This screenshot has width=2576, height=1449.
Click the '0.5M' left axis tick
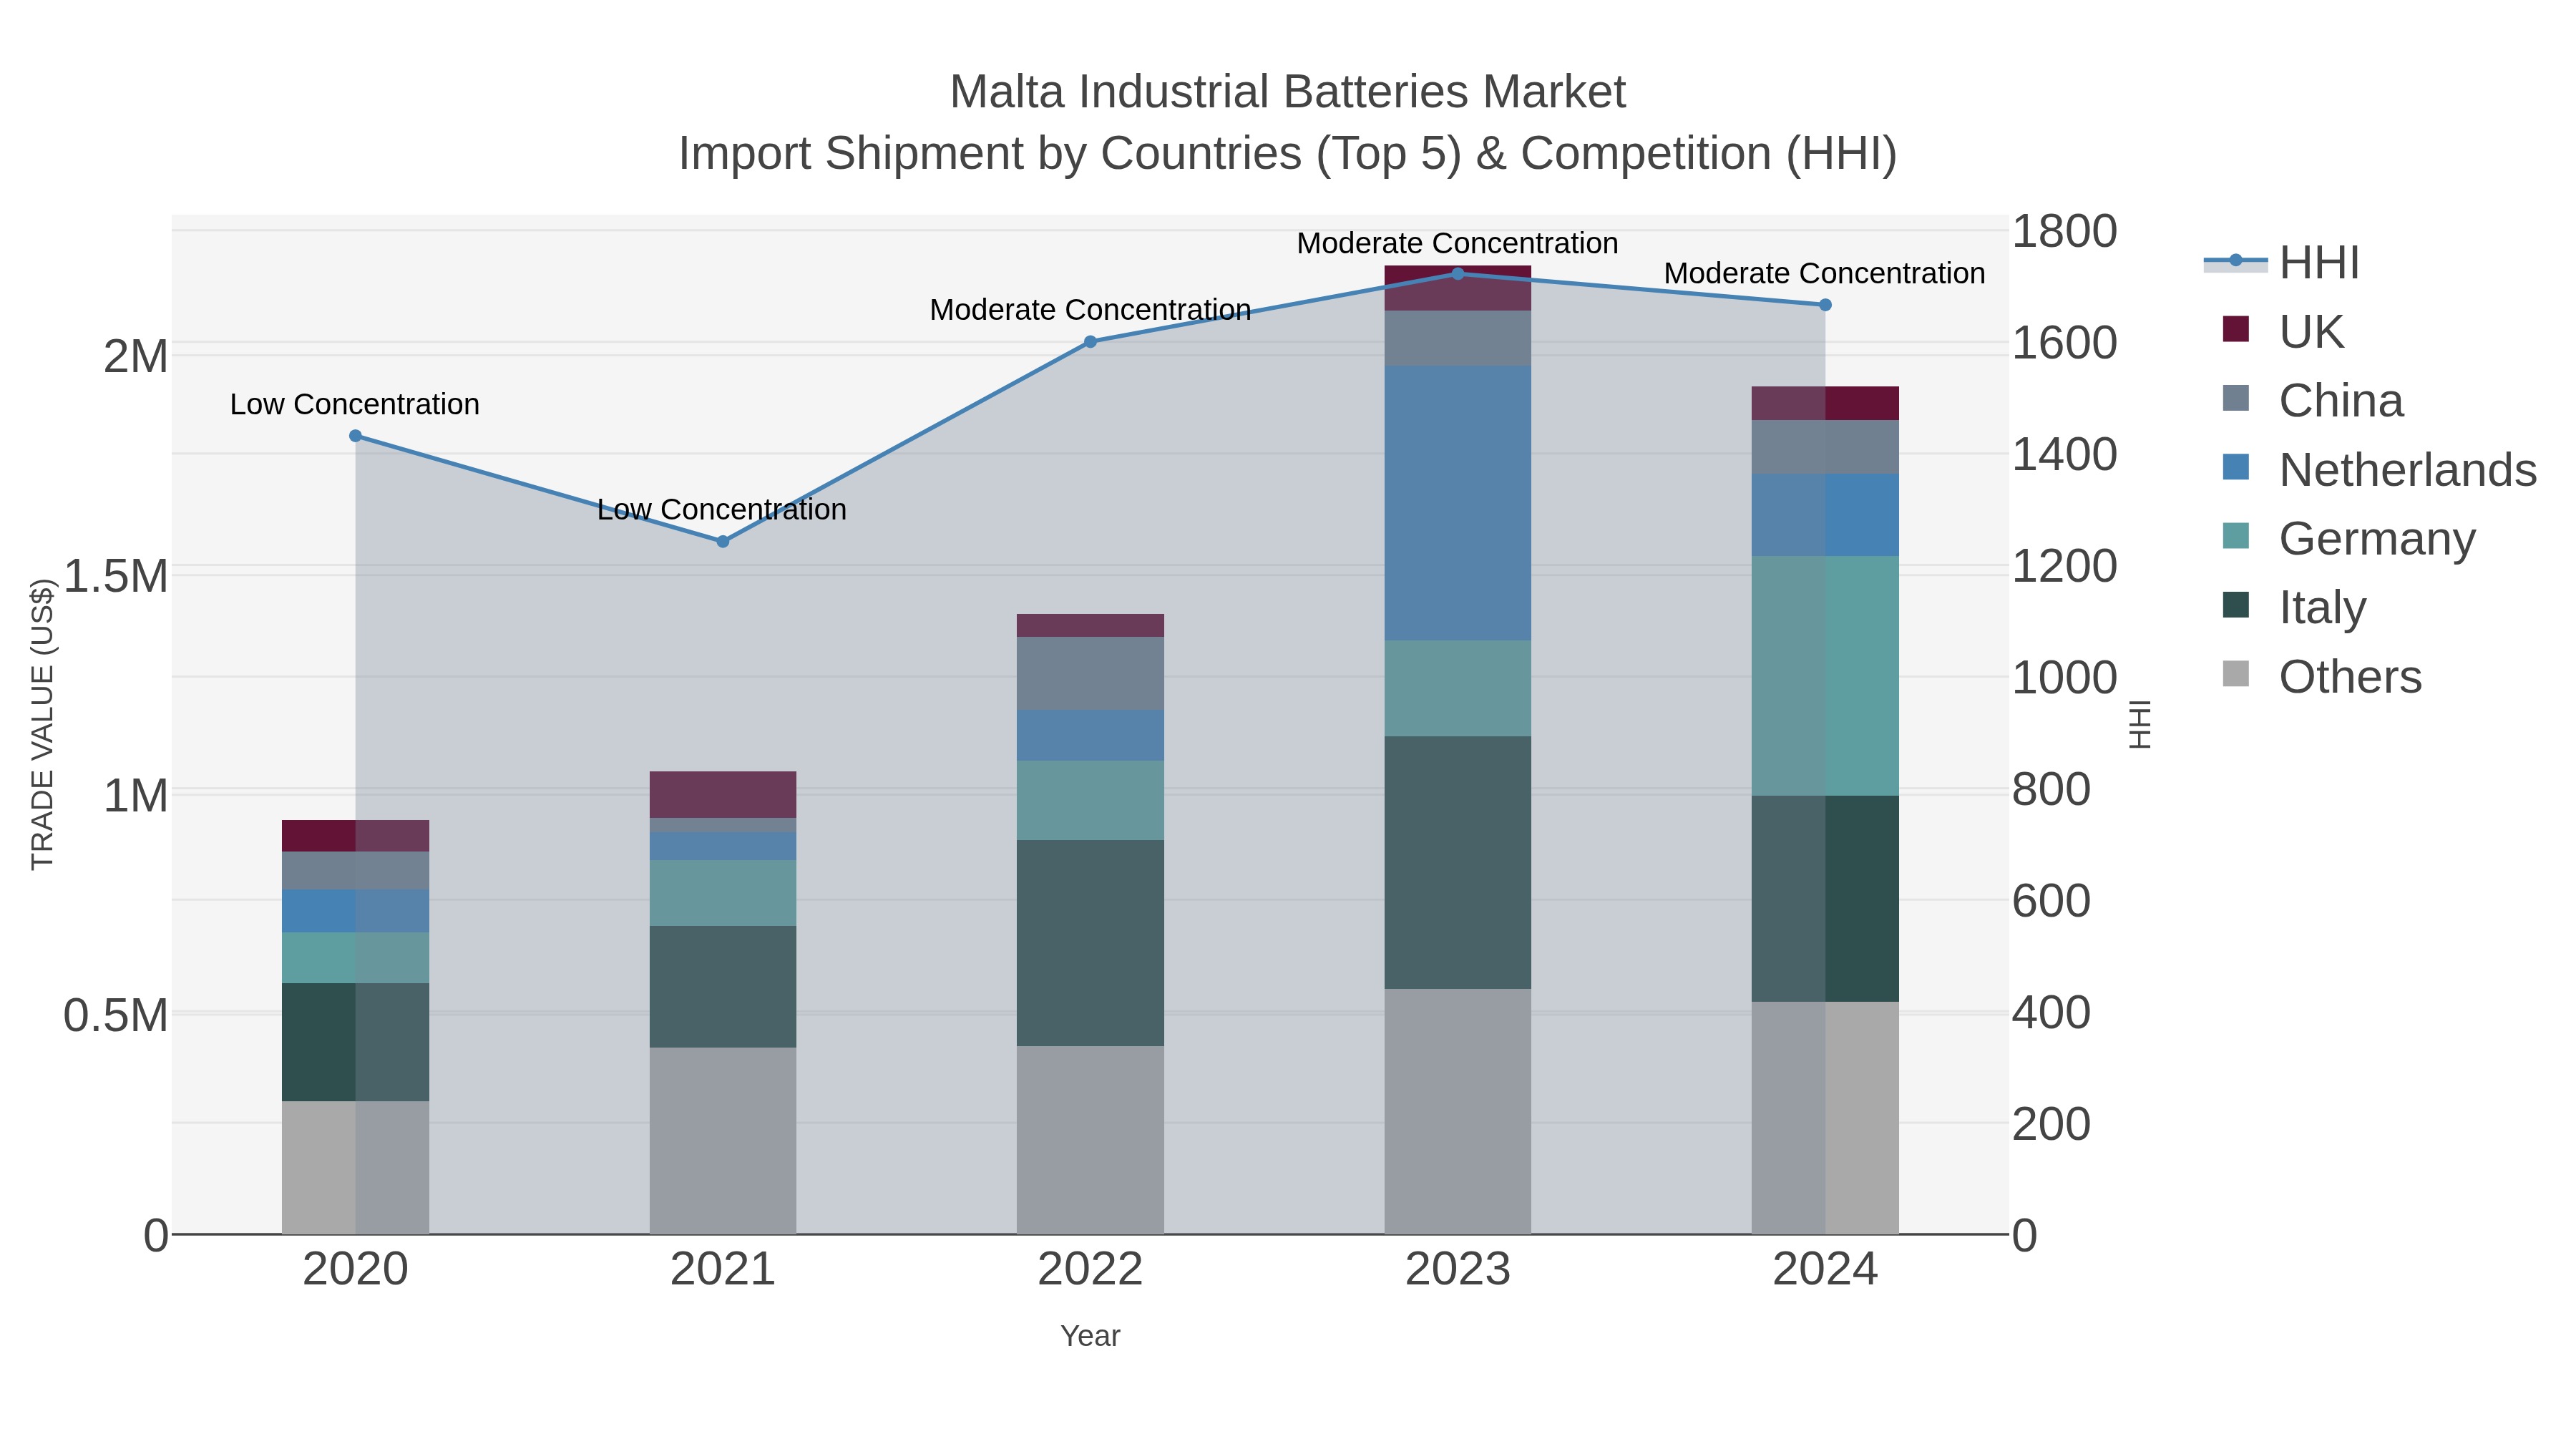coord(116,1015)
